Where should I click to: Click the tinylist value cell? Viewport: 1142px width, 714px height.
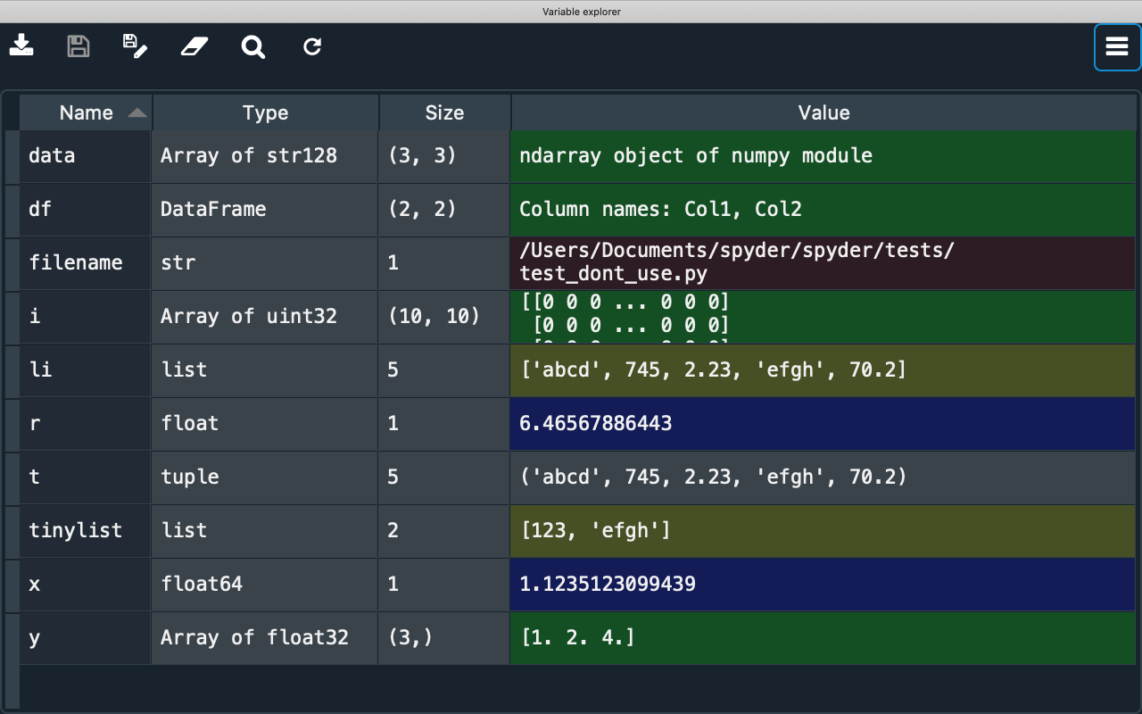pyautogui.click(x=823, y=531)
